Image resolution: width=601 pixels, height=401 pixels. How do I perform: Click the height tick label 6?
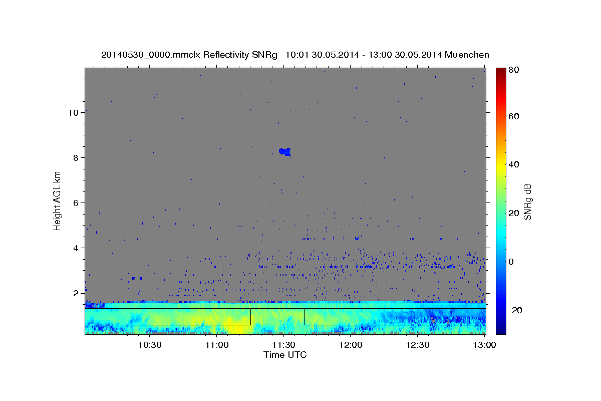coord(76,203)
